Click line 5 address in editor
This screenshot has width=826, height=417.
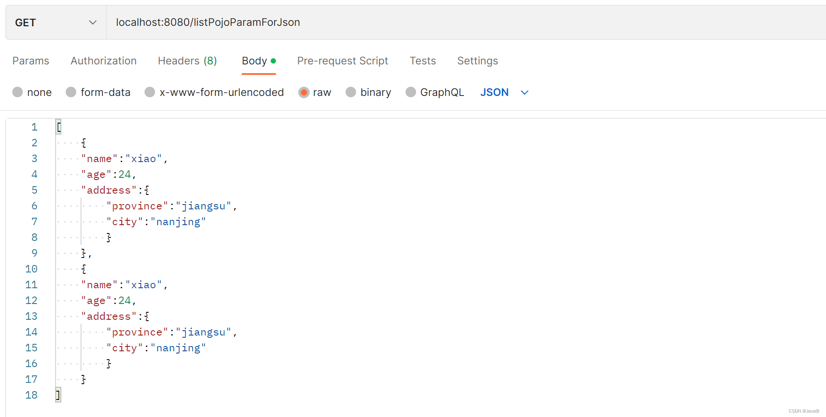point(109,190)
